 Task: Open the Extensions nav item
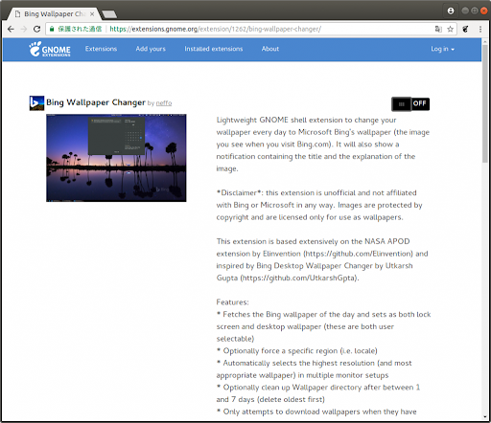click(x=101, y=49)
